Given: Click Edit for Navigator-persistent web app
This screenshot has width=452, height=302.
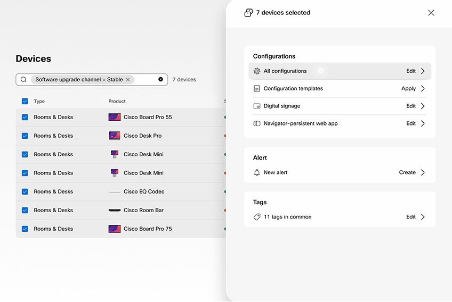Looking at the screenshot, I should (x=411, y=123).
